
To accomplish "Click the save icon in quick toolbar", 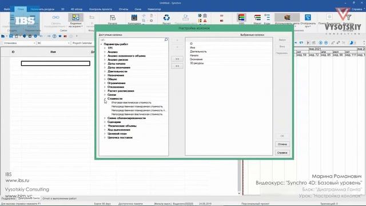I will pyautogui.click(x=11, y=36).
